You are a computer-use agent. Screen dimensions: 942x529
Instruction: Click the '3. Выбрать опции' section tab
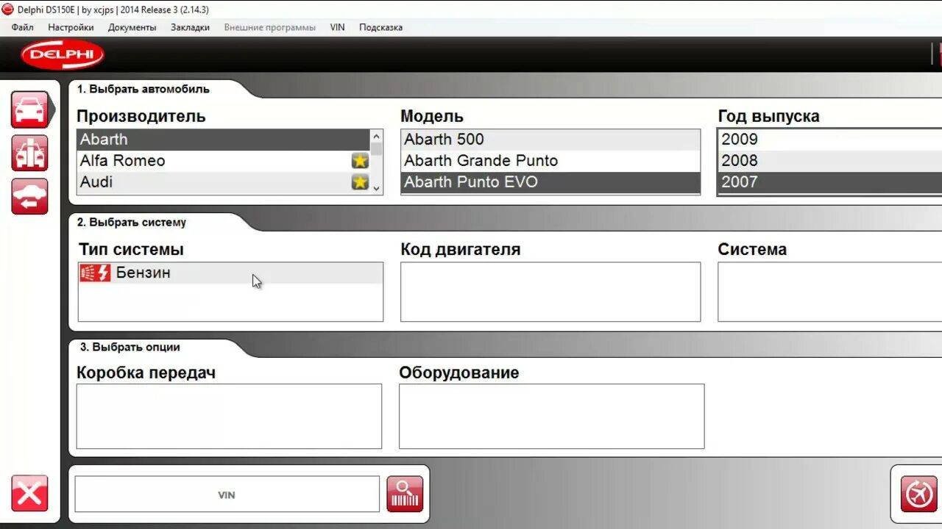click(130, 347)
